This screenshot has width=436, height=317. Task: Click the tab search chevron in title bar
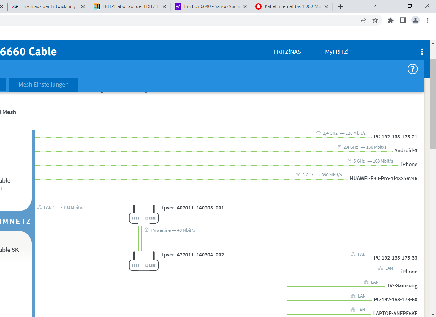374,6
